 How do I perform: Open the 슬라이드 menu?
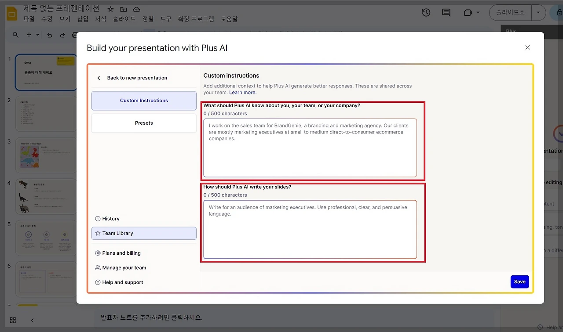point(124,19)
